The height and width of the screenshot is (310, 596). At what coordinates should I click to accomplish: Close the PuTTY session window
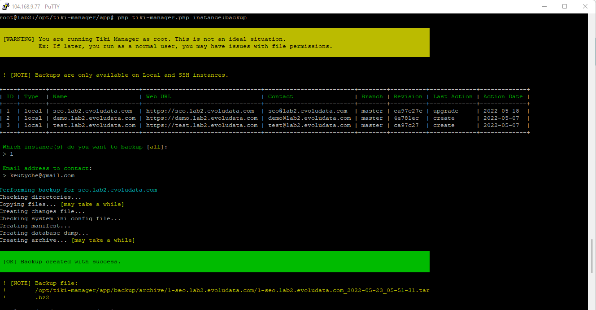point(585,6)
